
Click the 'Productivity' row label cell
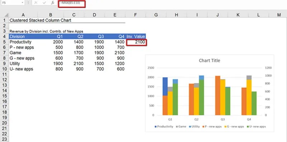[23, 42]
